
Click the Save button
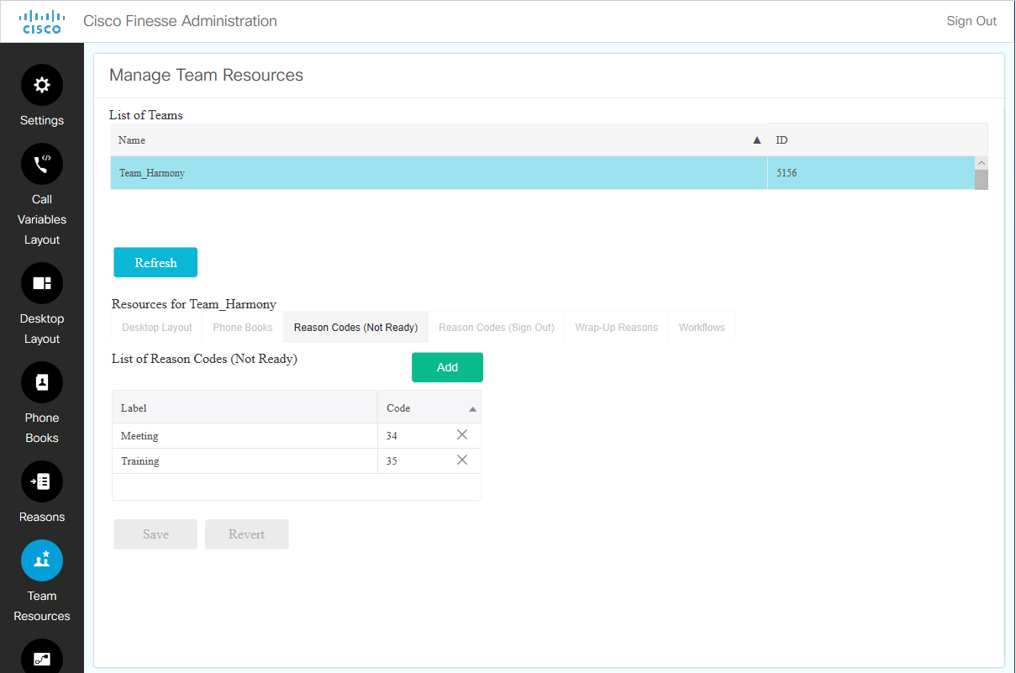click(155, 534)
